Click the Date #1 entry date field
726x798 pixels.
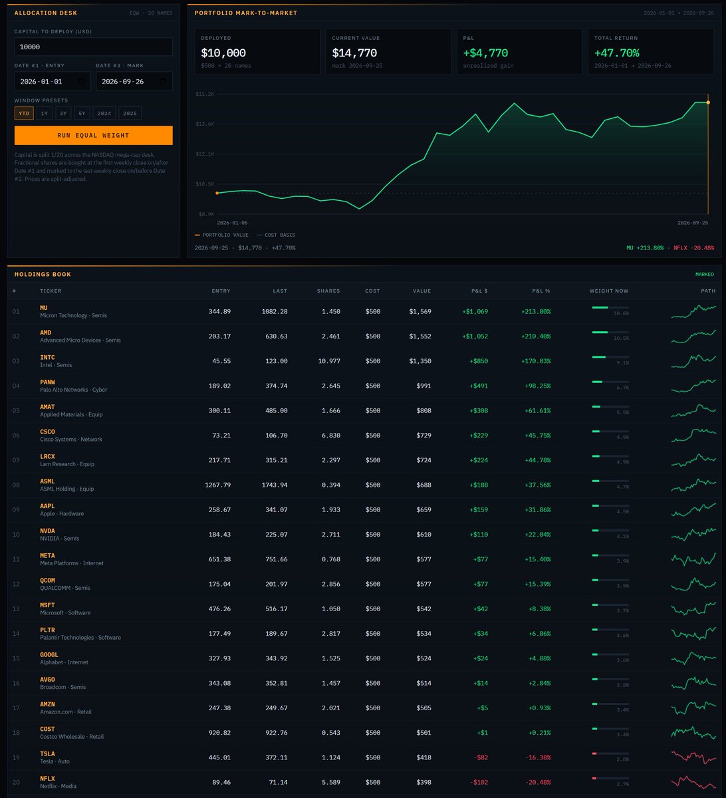(x=51, y=81)
